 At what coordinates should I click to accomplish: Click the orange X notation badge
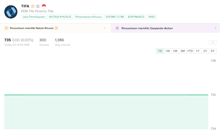(x=56, y=28)
